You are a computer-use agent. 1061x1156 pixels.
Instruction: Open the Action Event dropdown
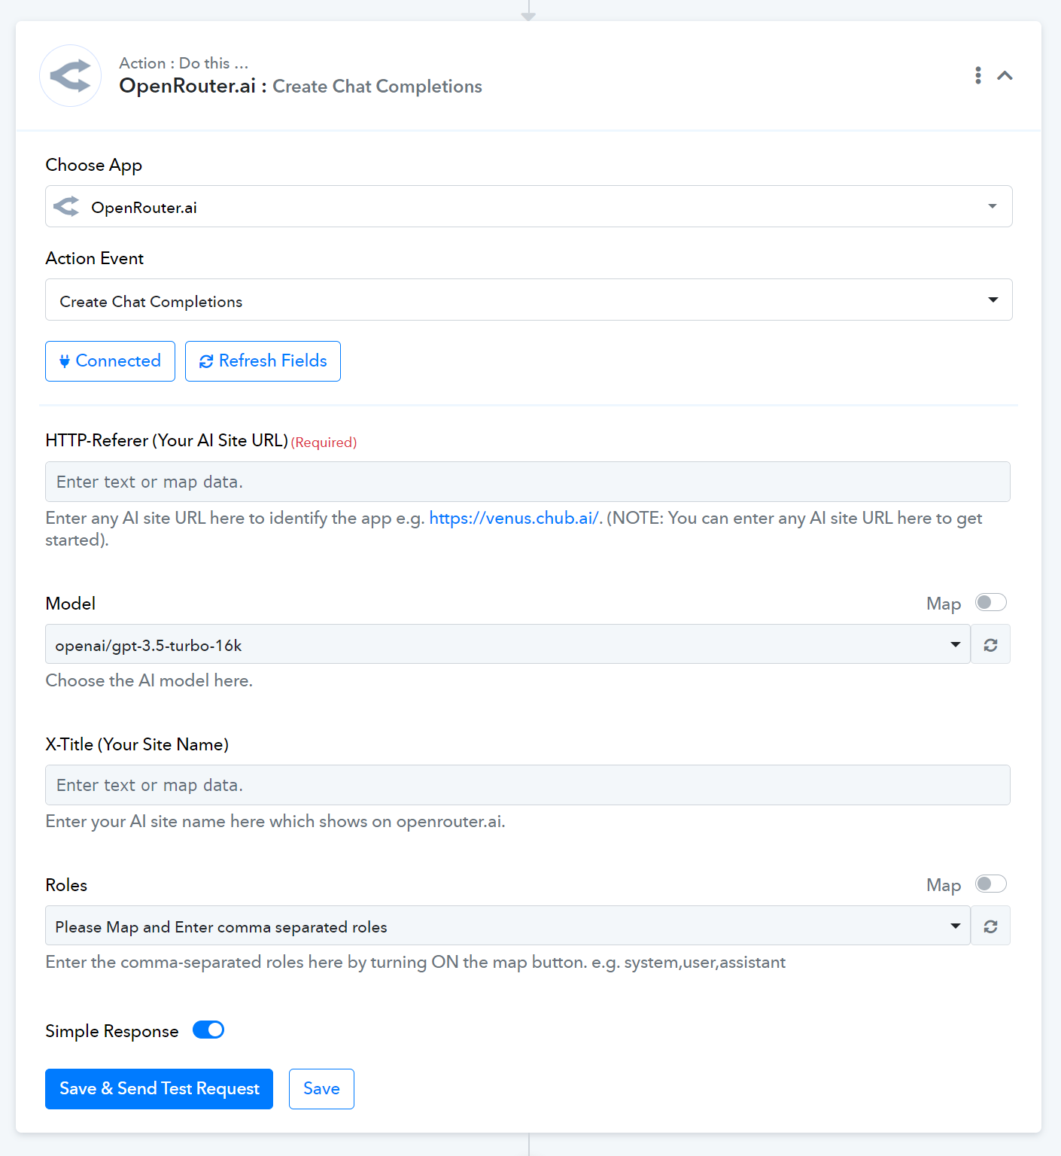pos(528,300)
